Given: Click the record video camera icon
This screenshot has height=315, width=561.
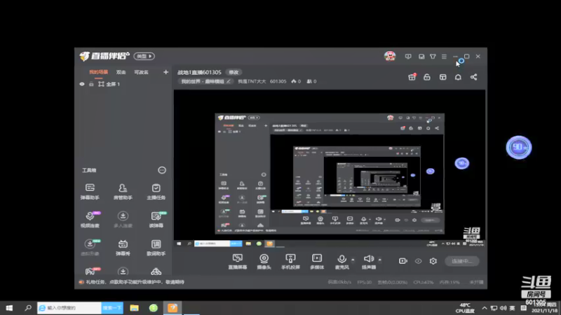Looking at the screenshot, I should point(403,261).
